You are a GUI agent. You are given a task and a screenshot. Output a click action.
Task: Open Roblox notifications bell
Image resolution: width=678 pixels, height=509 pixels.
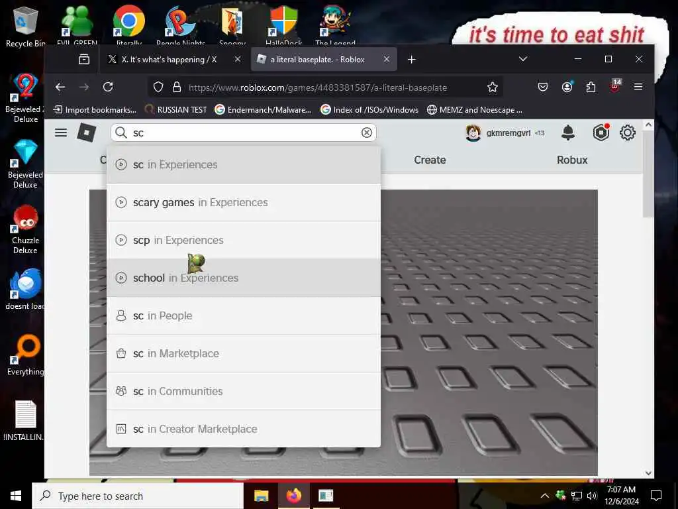567,133
